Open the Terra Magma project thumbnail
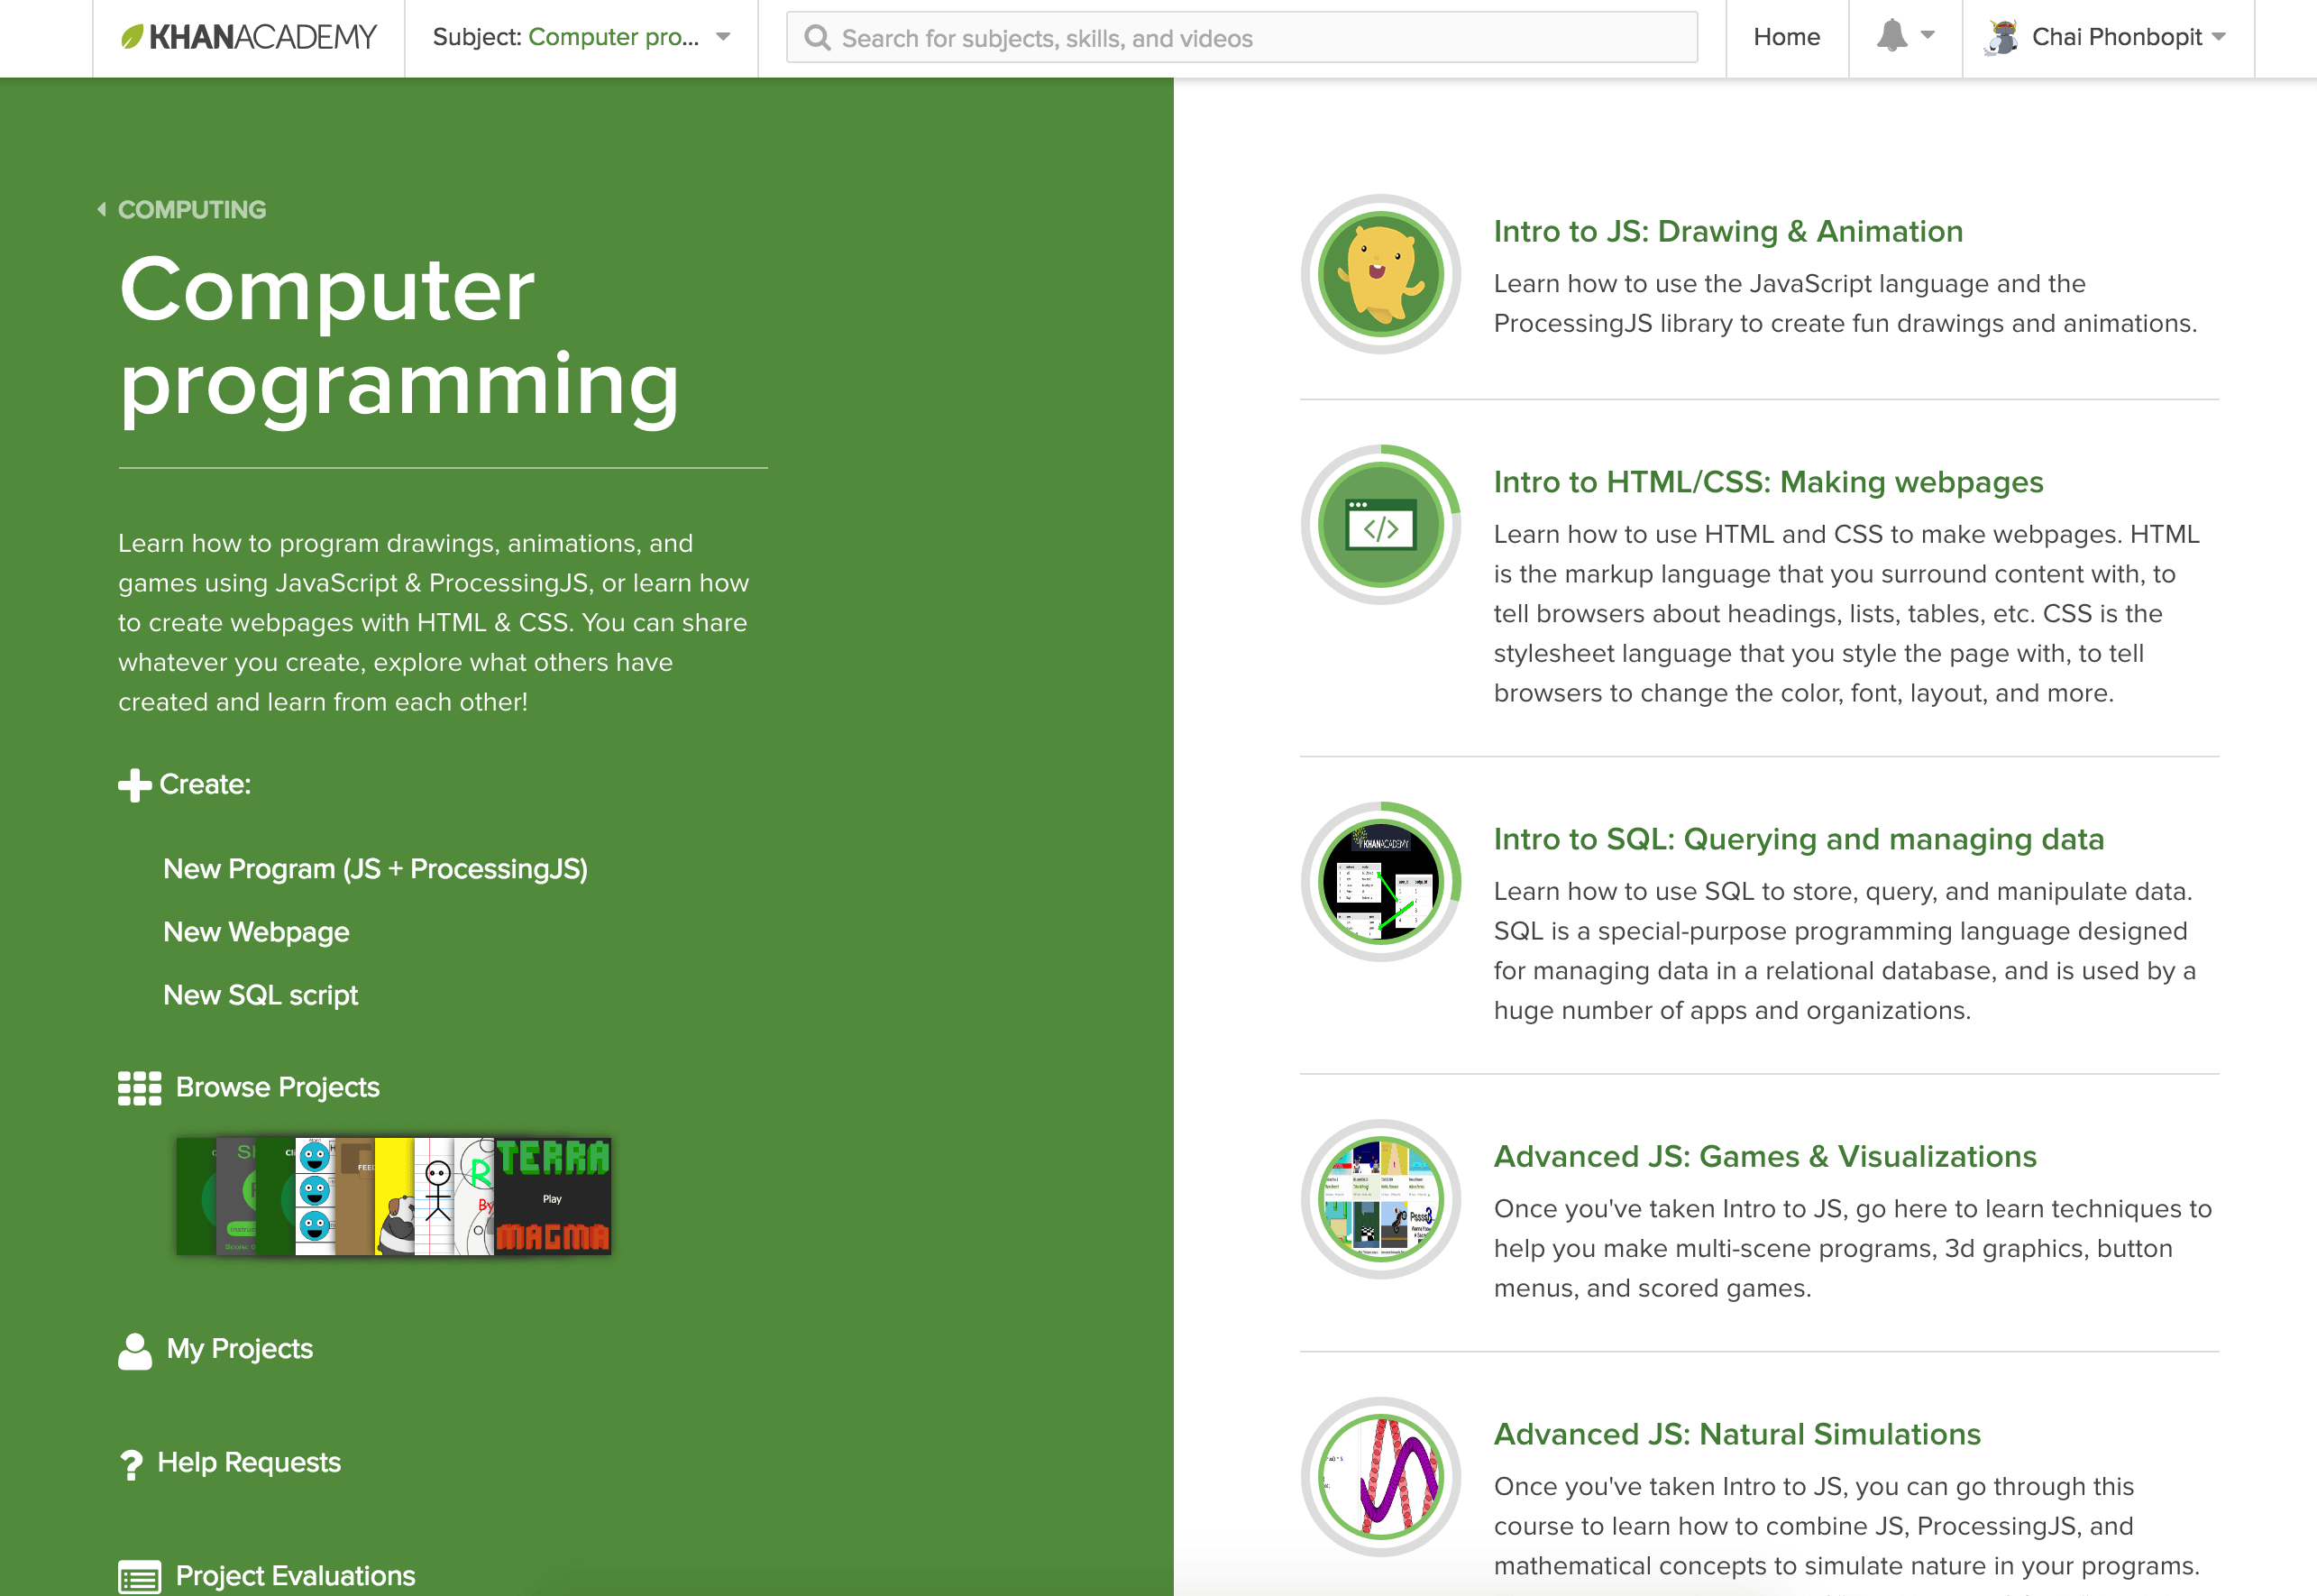Viewport: 2317px width, 1596px height. [x=553, y=1196]
